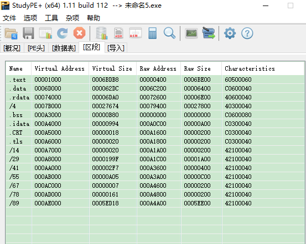Click the Virtual Size column header

coord(112,68)
